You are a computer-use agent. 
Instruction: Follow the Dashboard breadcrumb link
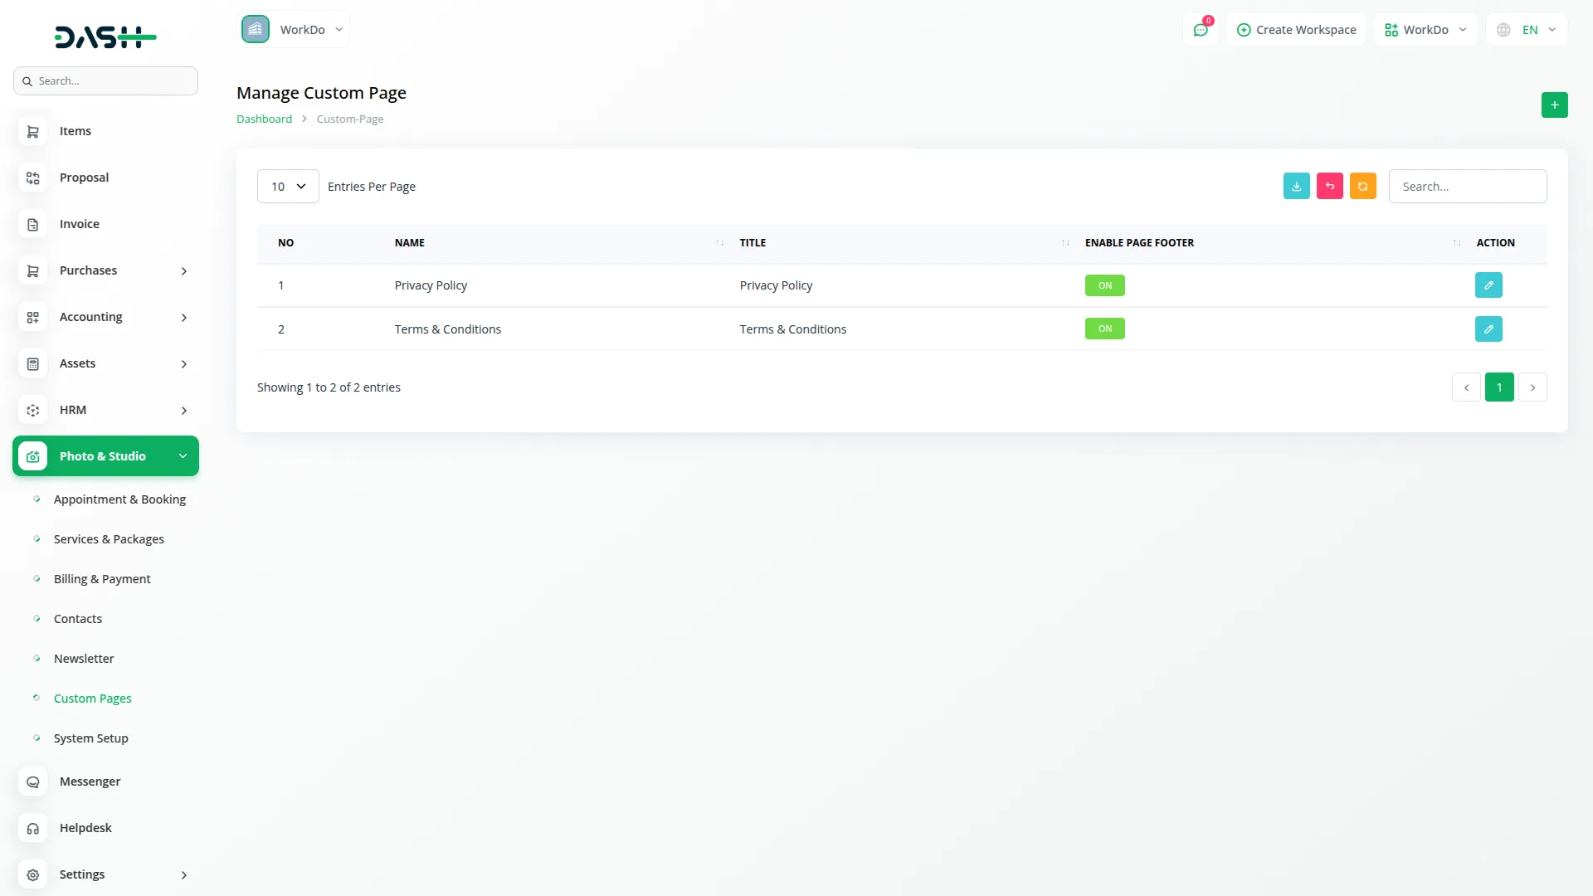pyautogui.click(x=264, y=119)
